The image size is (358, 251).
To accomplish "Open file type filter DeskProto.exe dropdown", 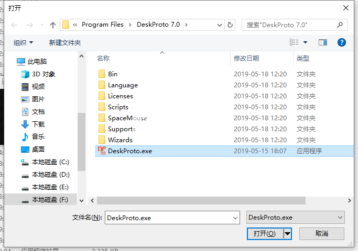I will (x=296, y=218).
